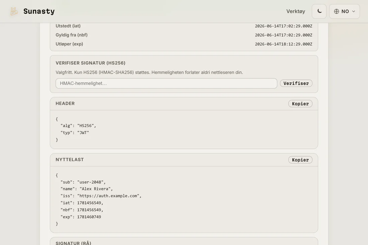Image resolution: width=368 pixels, height=245 pixels.
Task: Click the "name": "Alex Rivera" line
Action: pyautogui.click(x=87, y=189)
